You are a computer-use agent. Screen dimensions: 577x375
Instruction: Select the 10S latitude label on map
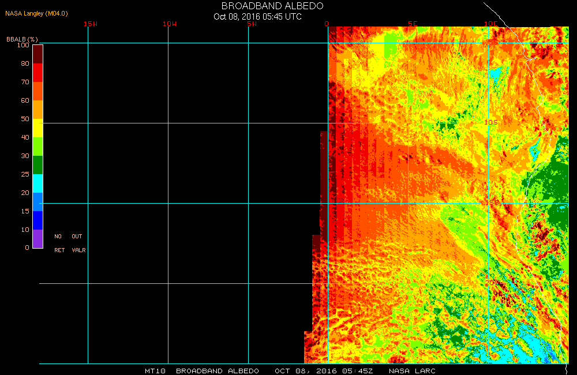(x=490, y=122)
